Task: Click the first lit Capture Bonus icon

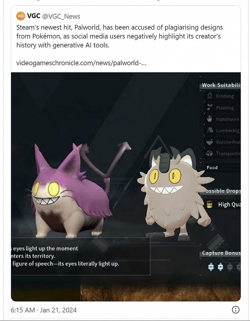Action: pos(211,267)
